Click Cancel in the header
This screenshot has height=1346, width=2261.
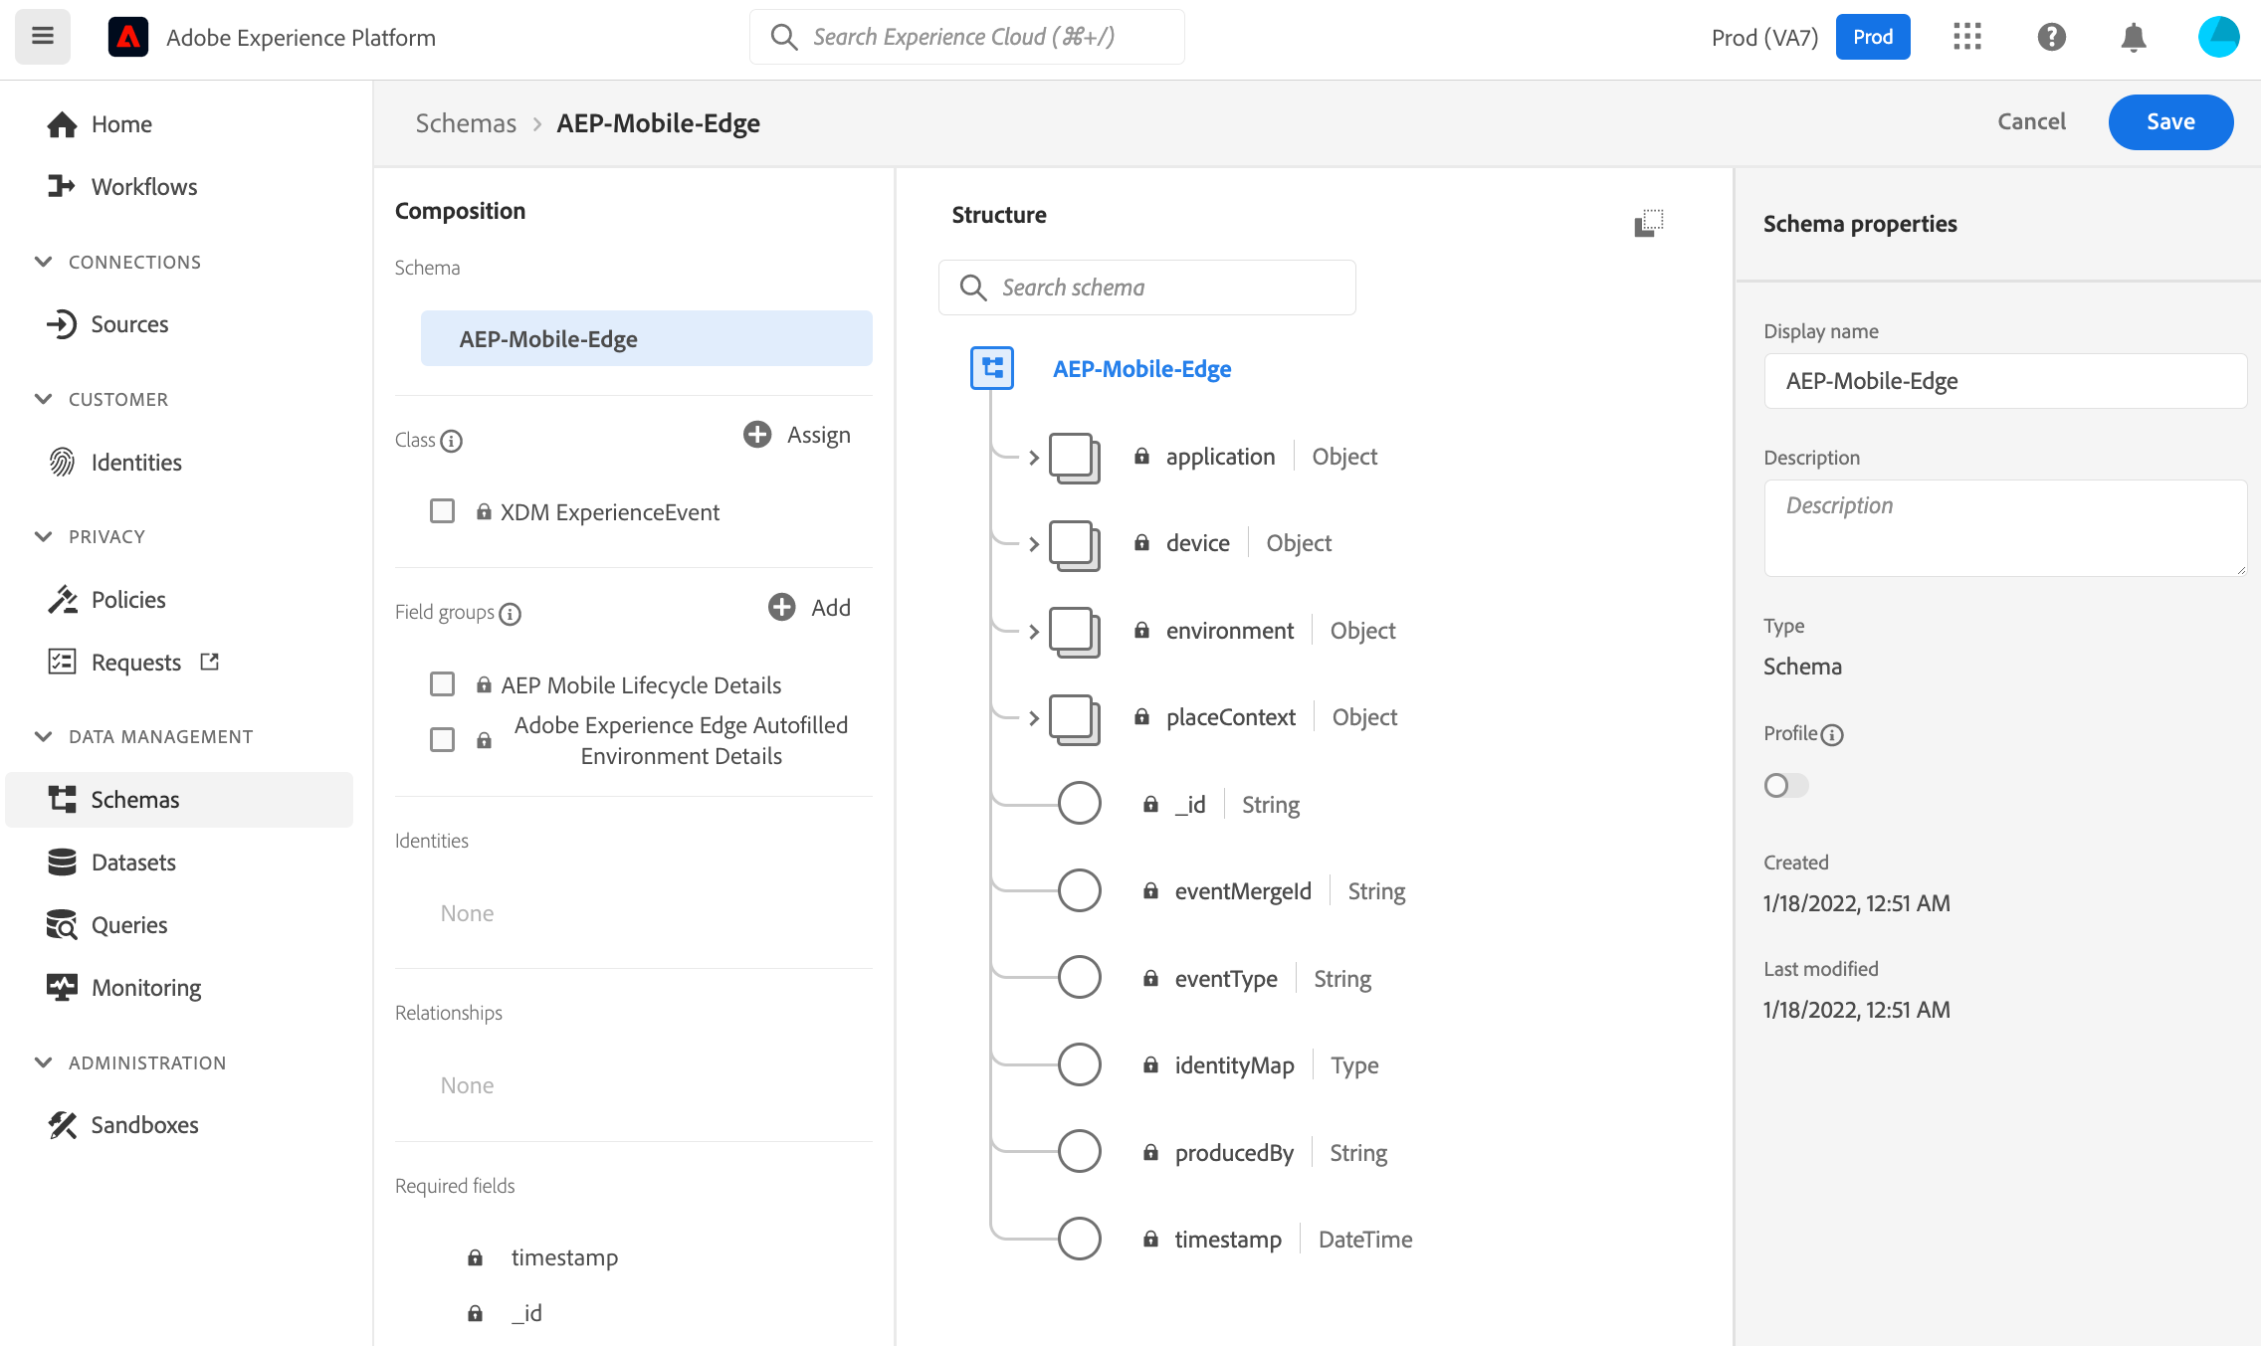coord(2031,121)
